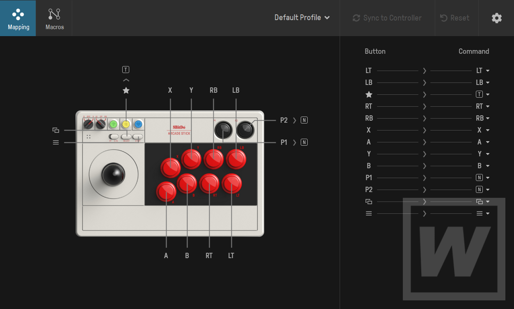Click the P1 label right of the controller
514x309 pixels.
(284, 142)
